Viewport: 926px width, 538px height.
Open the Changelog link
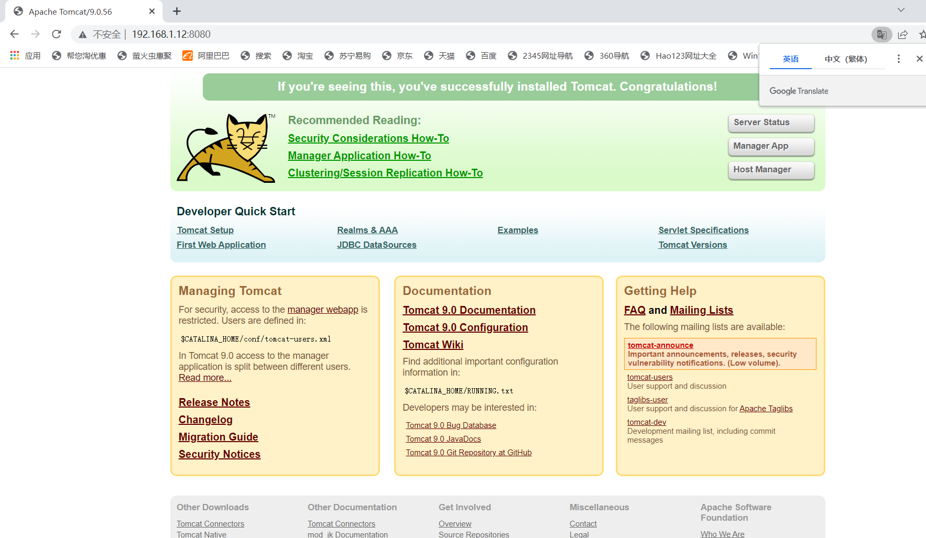205,420
